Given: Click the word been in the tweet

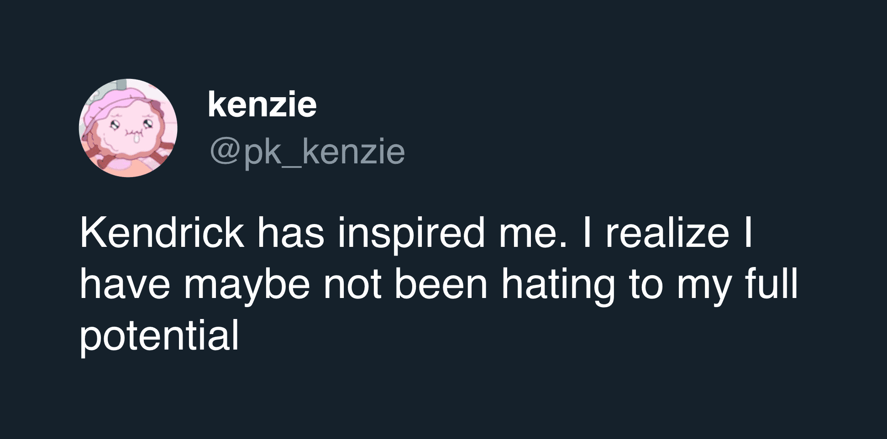Looking at the screenshot, I should 441,284.
